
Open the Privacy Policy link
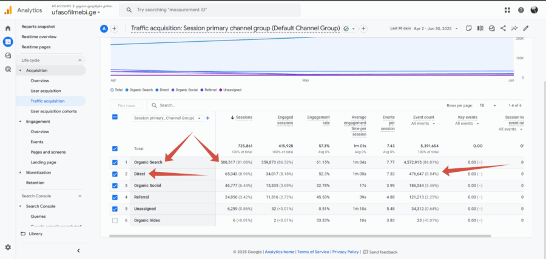point(345,252)
